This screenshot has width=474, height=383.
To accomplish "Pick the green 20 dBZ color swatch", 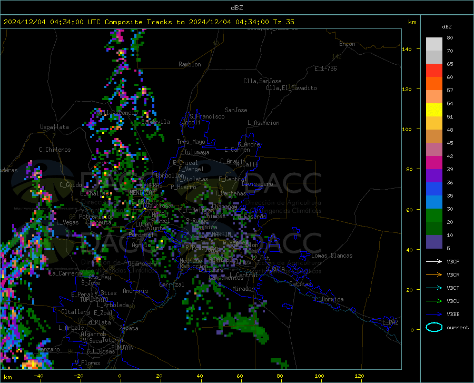I will (434, 215).
